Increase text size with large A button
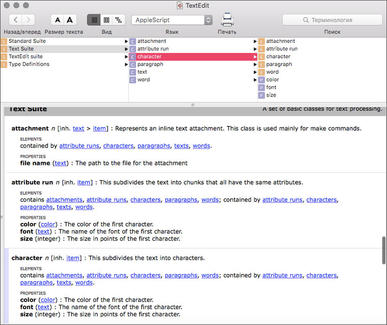This screenshot has height=325, width=387. [x=70, y=20]
